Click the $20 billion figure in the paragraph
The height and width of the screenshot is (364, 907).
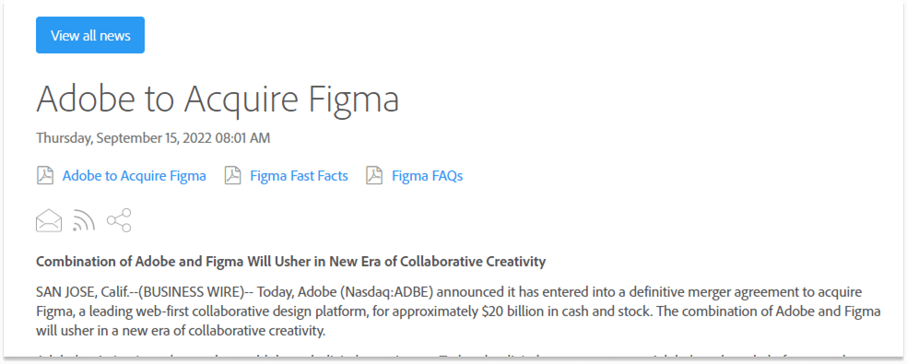(512, 311)
